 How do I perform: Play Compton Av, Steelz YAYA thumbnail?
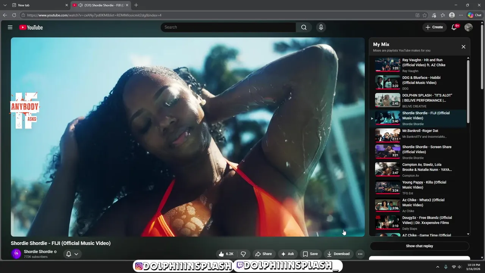coord(388,169)
